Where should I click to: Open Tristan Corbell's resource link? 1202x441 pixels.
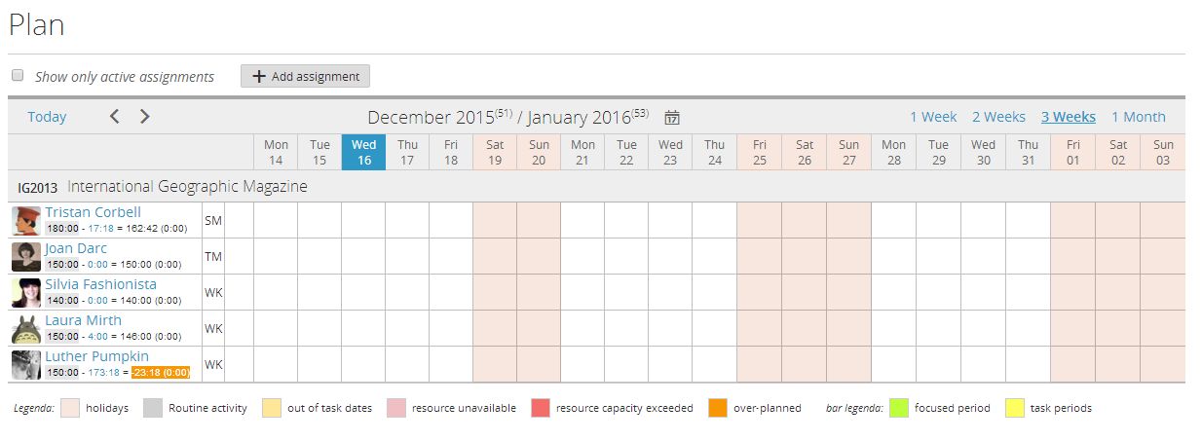[x=93, y=212]
